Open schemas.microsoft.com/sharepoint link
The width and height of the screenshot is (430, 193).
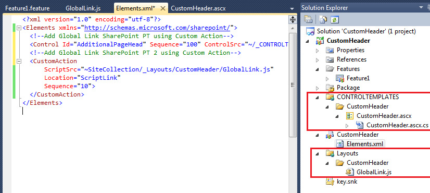click(x=157, y=28)
